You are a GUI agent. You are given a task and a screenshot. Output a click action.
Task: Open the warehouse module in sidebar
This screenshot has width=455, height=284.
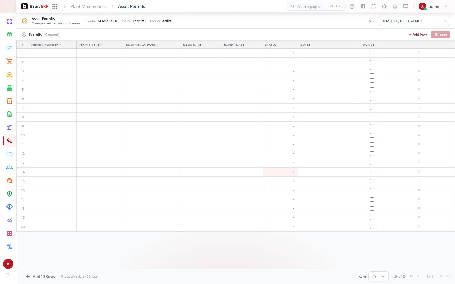click(9, 74)
